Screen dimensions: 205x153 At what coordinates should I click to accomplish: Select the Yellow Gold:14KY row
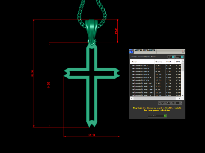click(156, 71)
